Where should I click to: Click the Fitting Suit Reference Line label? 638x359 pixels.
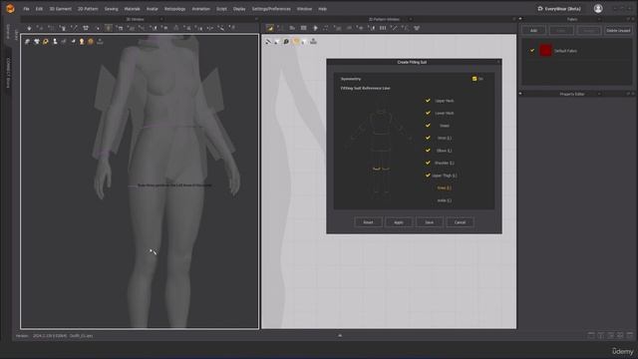[x=366, y=88]
